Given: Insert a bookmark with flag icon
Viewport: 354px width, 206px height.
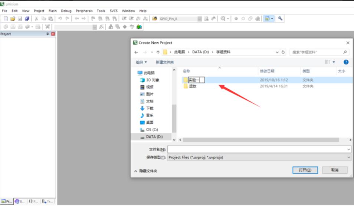Looking at the screenshot, I should [x=93, y=19].
